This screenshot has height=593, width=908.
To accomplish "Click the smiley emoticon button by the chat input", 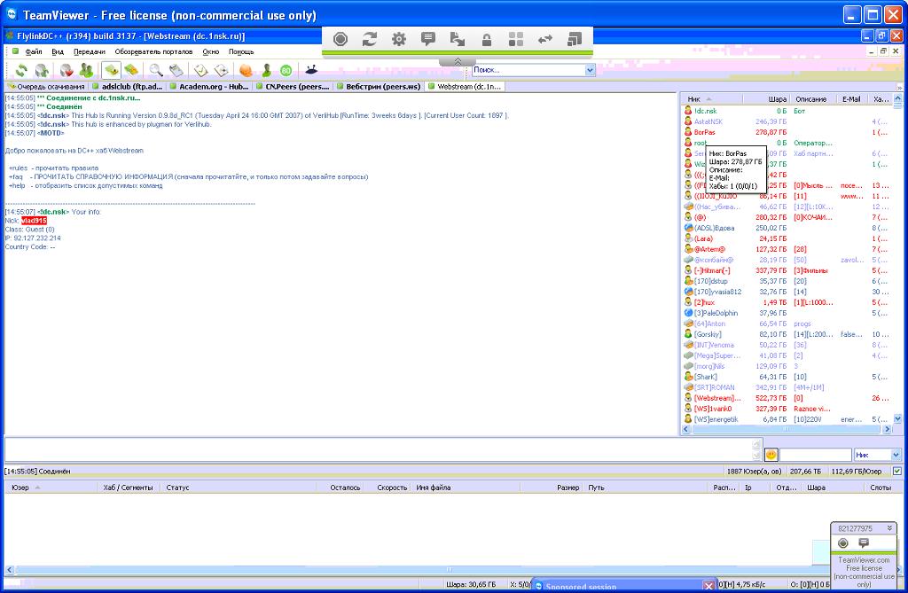I will (771, 455).
